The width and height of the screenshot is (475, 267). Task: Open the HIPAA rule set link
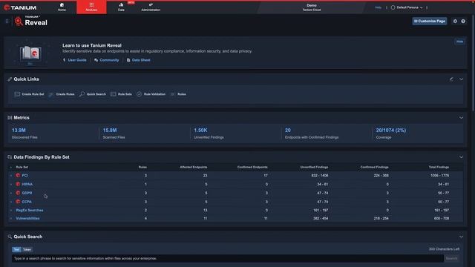coord(27,184)
